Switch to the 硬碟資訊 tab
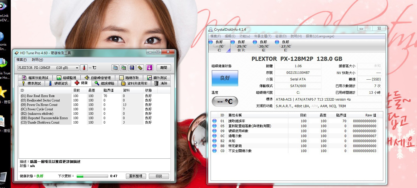 click(58, 83)
